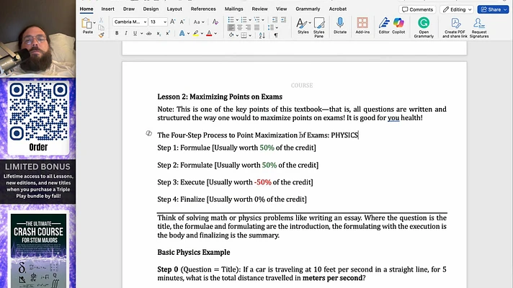Image resolution: width=513 pixels, height=288 pixels.
Task: Apply subscript formatting
Action: (159, 33)
